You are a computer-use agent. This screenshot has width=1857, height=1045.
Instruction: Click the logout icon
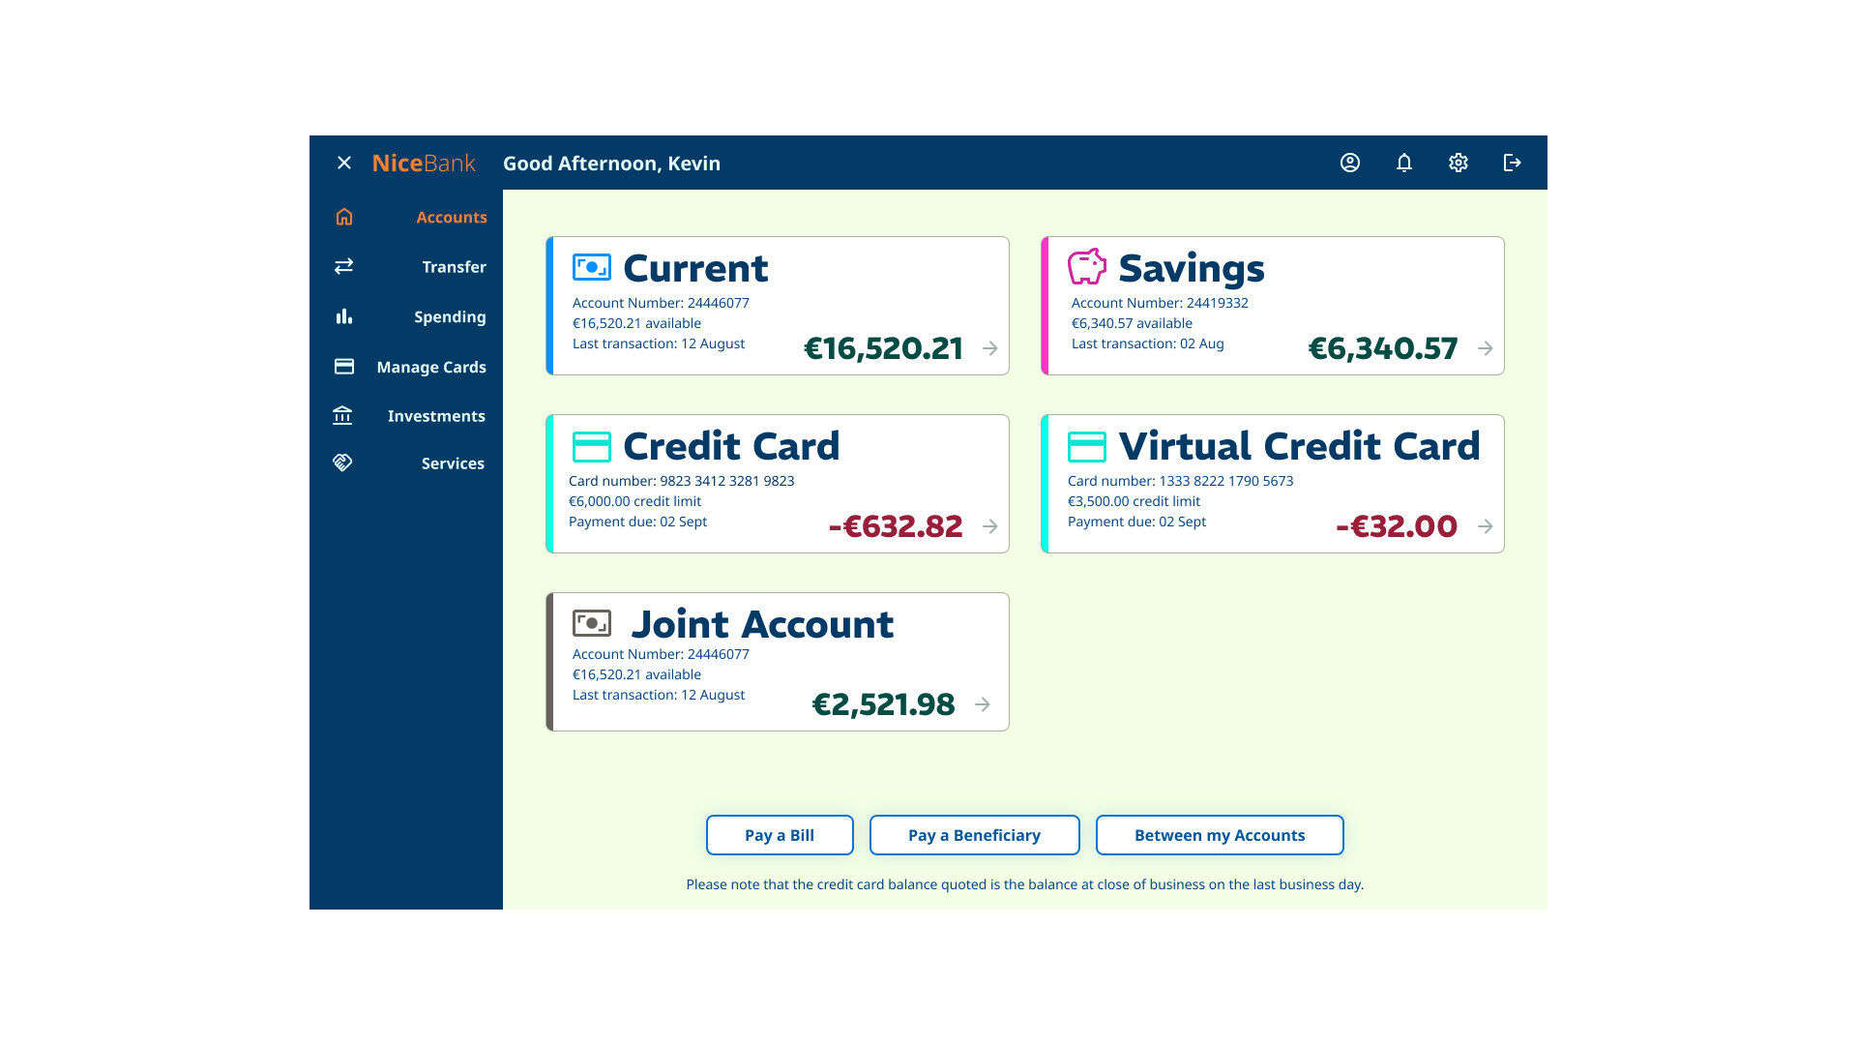(1512, 163)
